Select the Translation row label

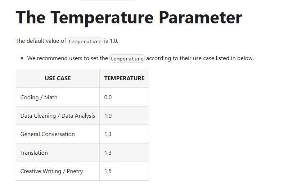[x=34, y=153]
